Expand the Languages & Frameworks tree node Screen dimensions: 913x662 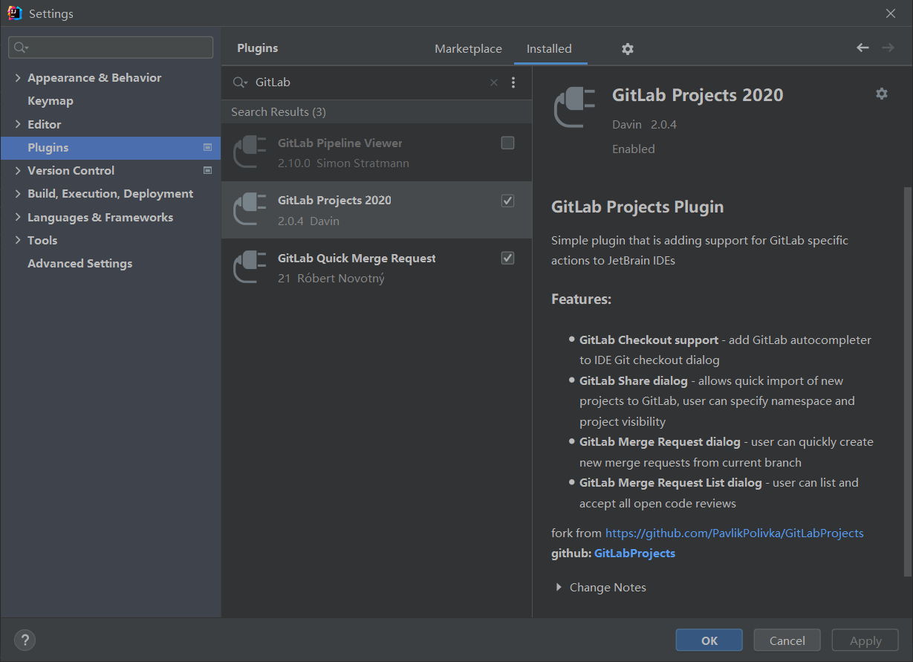[18, 218]
